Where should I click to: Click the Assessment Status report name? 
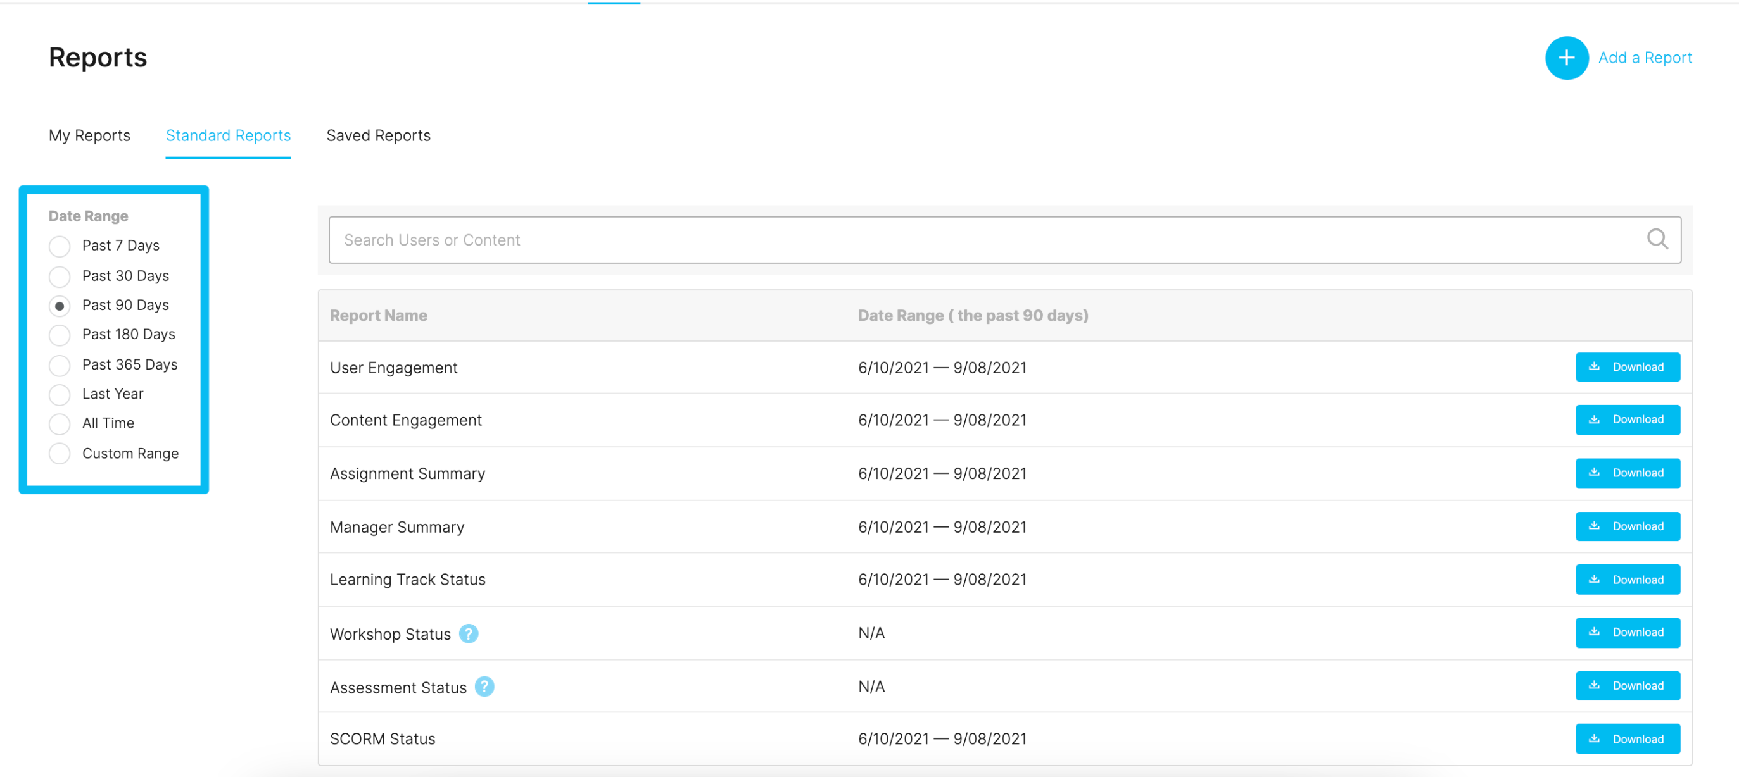pos(398,687)
